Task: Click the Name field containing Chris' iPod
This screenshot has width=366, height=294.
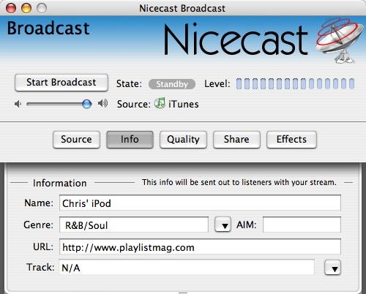Action: click(200, 203)
